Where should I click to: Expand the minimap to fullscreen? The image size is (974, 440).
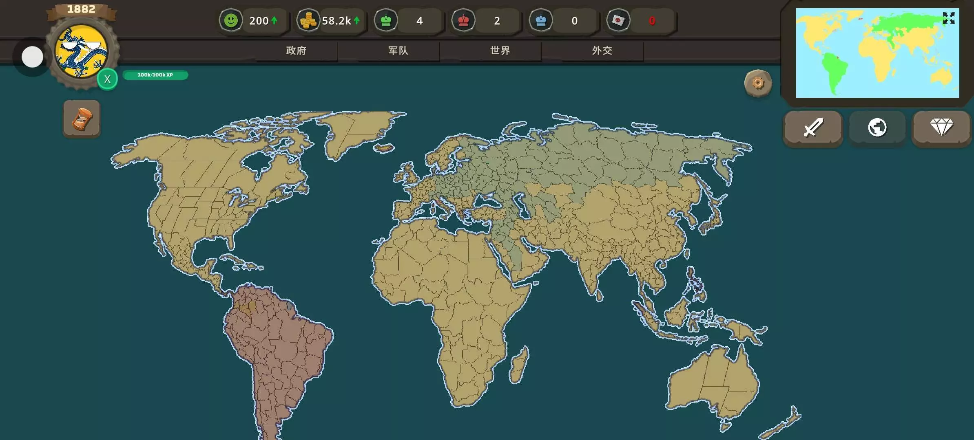pos(948,18)
